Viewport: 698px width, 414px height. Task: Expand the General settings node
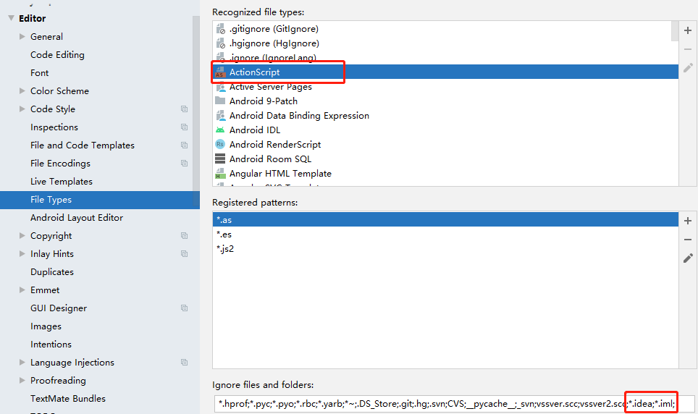(22, 36)
